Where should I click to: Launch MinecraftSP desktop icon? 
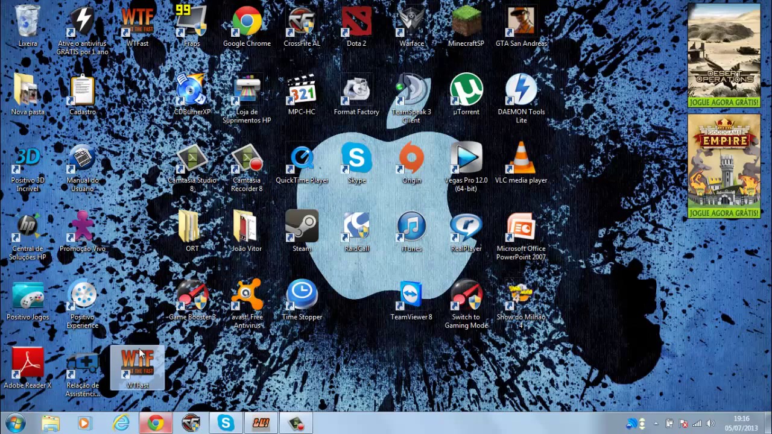pos(466,26)
